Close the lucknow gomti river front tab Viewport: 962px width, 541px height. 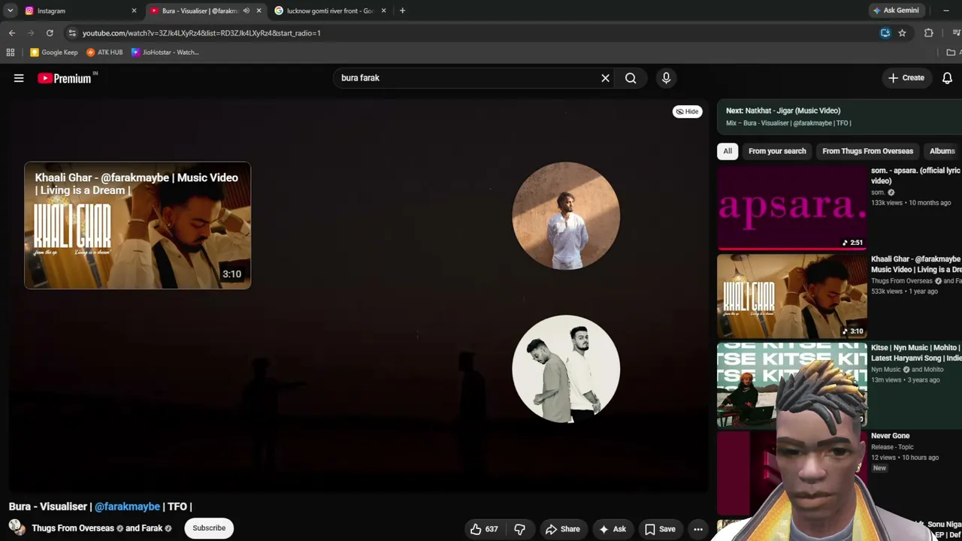[x=383, y=11]
